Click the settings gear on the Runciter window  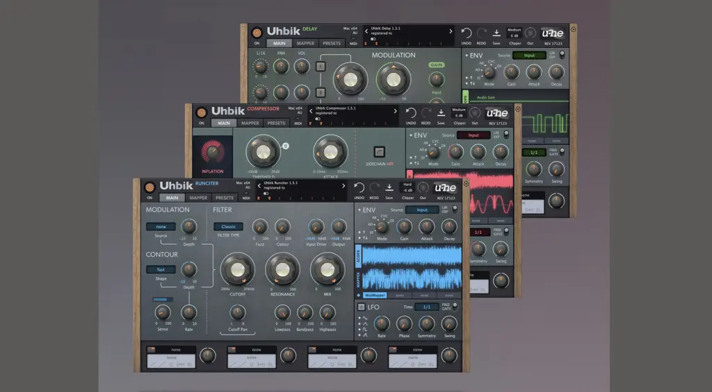(466, 183)
